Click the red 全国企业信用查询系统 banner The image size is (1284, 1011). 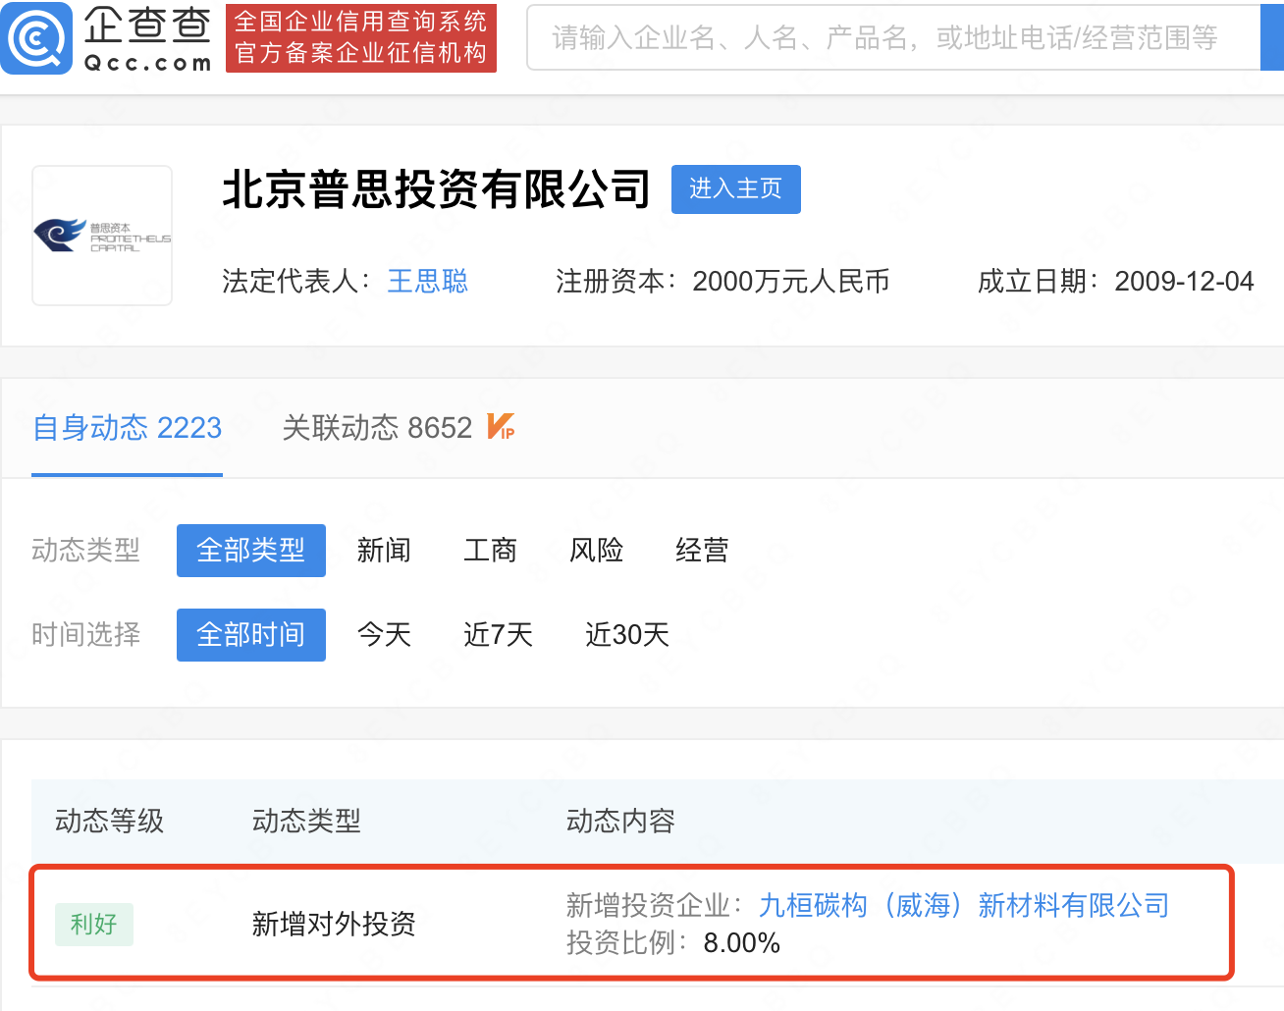tap(361, 38)
